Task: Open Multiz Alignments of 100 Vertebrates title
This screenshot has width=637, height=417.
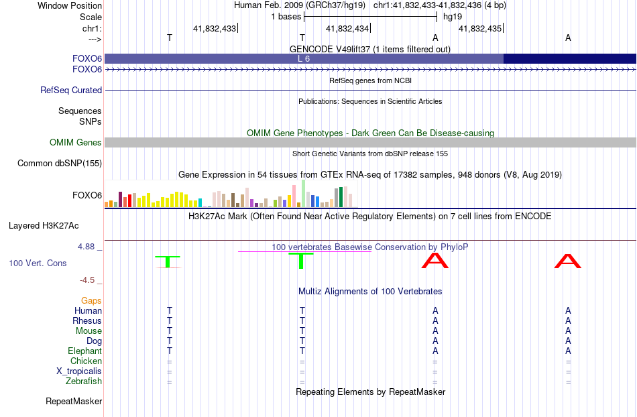Action: (370, 291)
